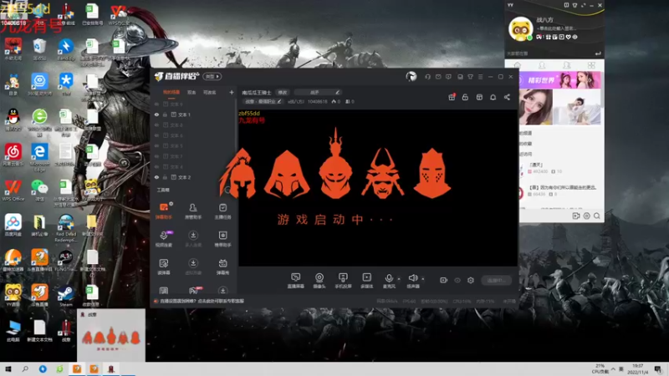Toggle visibility eye for 文本 2 layer
This screenshot has width=669, height=376.
pos(156,177)
